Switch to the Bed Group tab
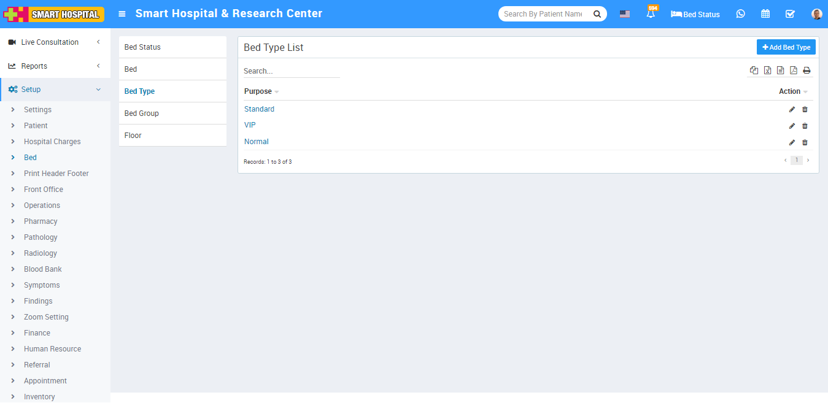 point(142,113)
